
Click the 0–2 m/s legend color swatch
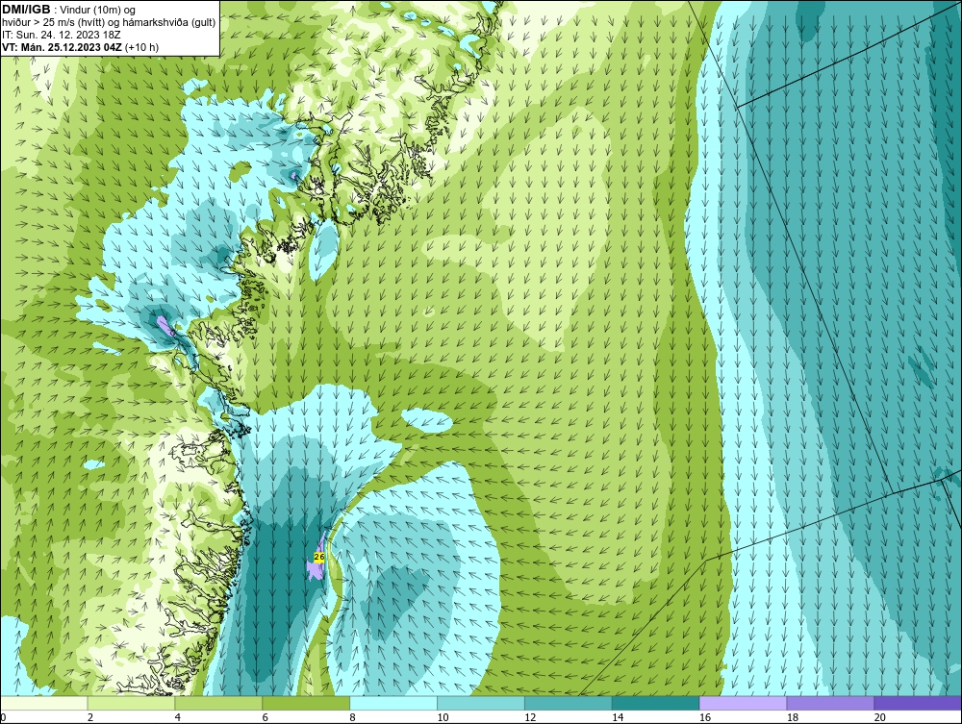point(44,703)
